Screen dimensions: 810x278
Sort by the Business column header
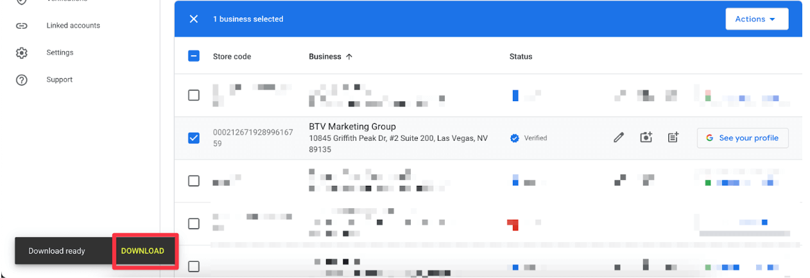(325, 56)
